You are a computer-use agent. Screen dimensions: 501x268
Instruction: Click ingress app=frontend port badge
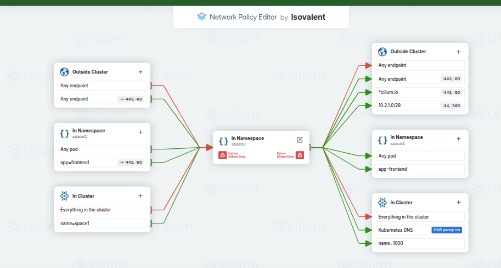pyautogui.click(x=131, y=163)
